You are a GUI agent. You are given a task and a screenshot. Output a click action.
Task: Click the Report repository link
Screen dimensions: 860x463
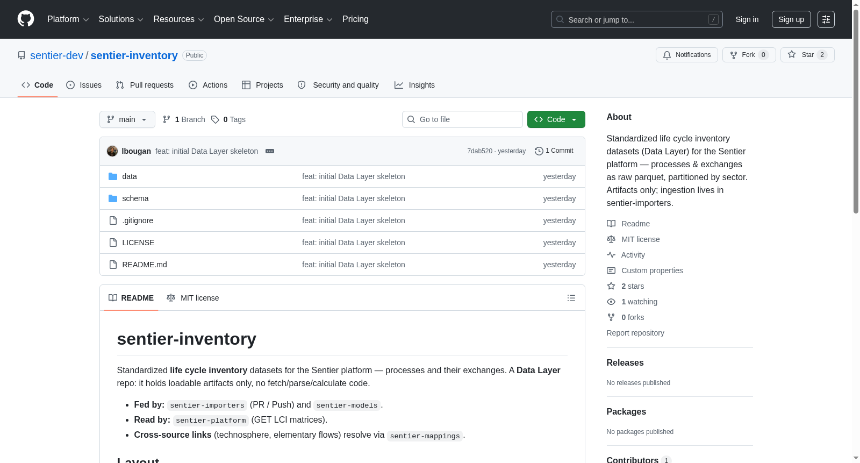click(x=635, y=333)
